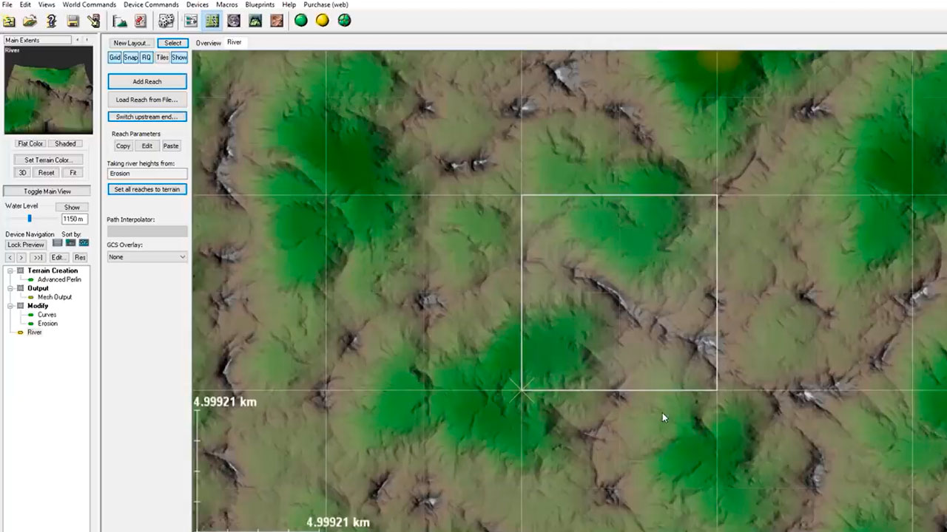
Task: Toggle the Grid button
Action: (x=115, y=58)
